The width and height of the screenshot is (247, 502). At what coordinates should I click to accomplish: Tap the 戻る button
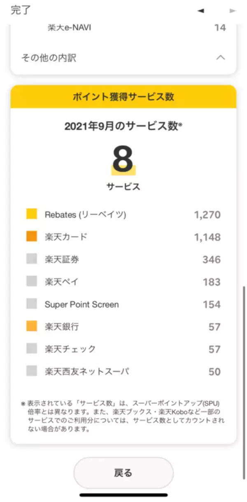(x=123, y=473)
